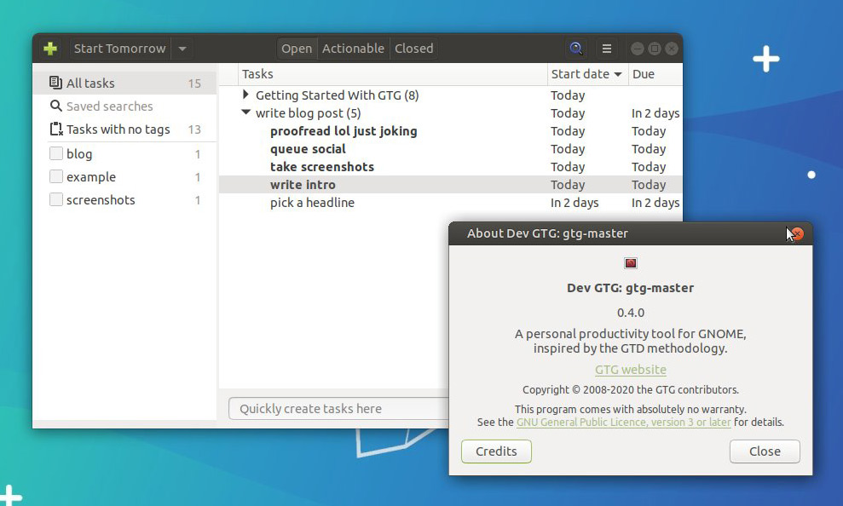Focus the Quickly create tasks field
843x506 pixels.
(x=338, y=409)
